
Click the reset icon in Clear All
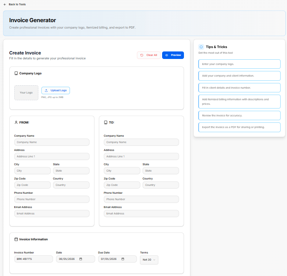[142, 55]
